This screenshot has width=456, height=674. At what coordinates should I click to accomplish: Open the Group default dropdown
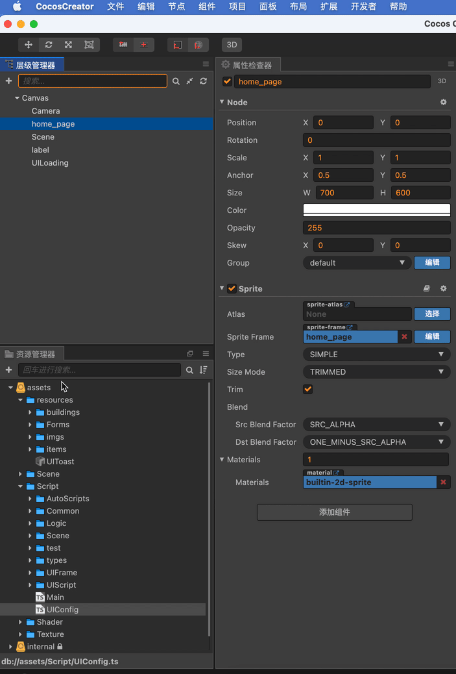click(357, 262)
